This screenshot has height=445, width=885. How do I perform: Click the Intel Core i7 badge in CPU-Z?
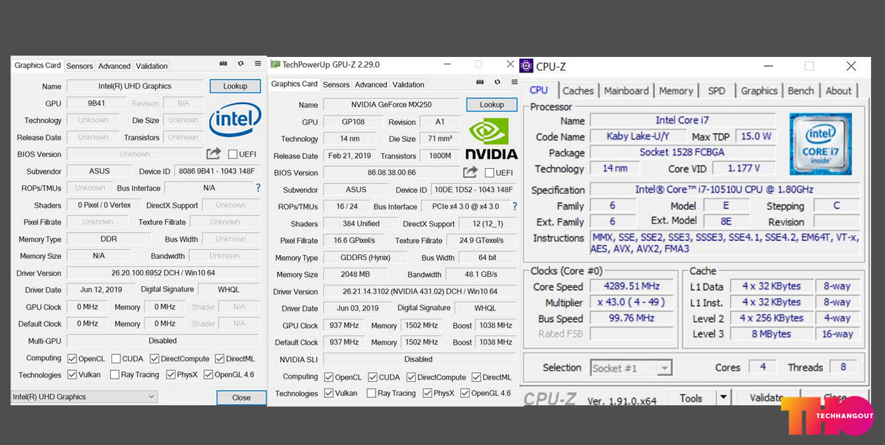coord(821,144)
